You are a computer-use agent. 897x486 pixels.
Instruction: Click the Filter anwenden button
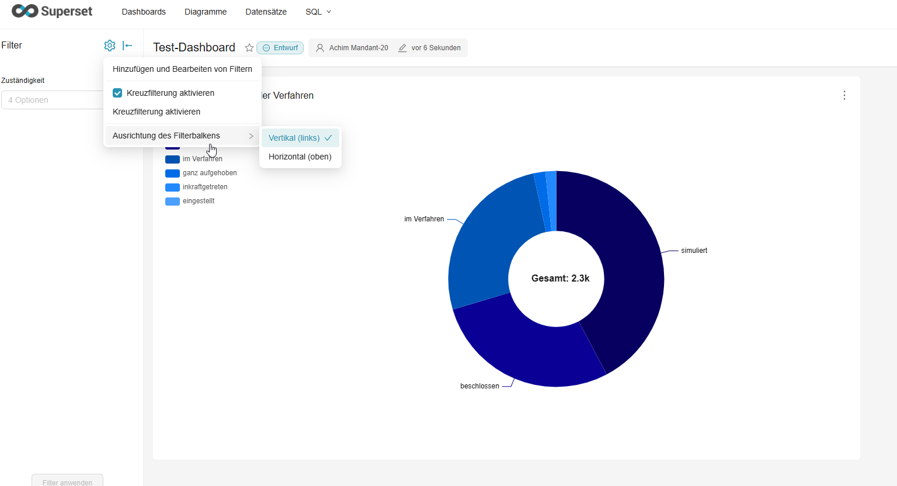(x=67, y=481)
